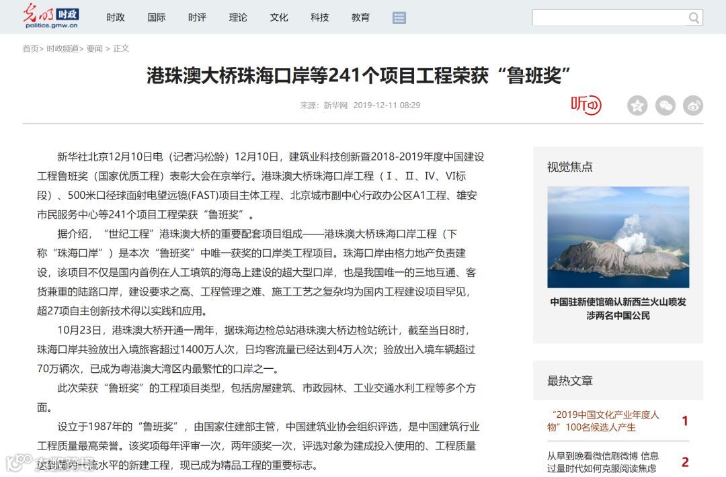The height and width of the screenshot is (477, 726).
Task: Open 中国驻新使馆确认新西兰火山喷发 headline link
Action: (618, 308)
